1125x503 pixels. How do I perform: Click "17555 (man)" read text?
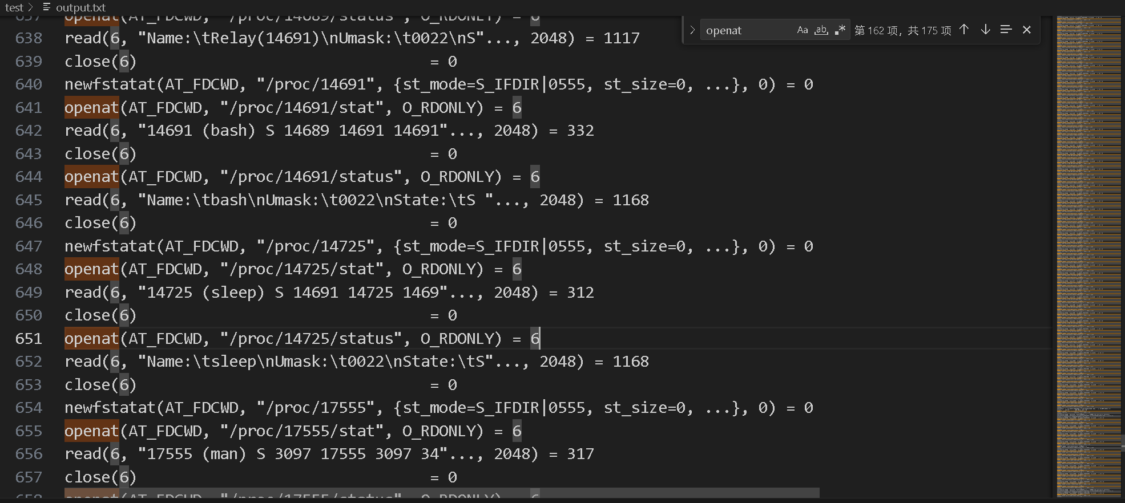[196, 454]
